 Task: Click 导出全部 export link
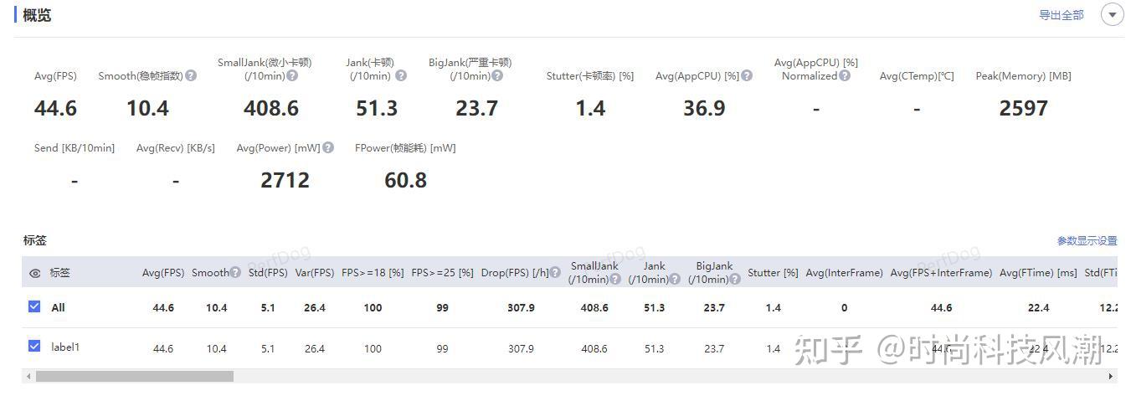(1061, 15)
